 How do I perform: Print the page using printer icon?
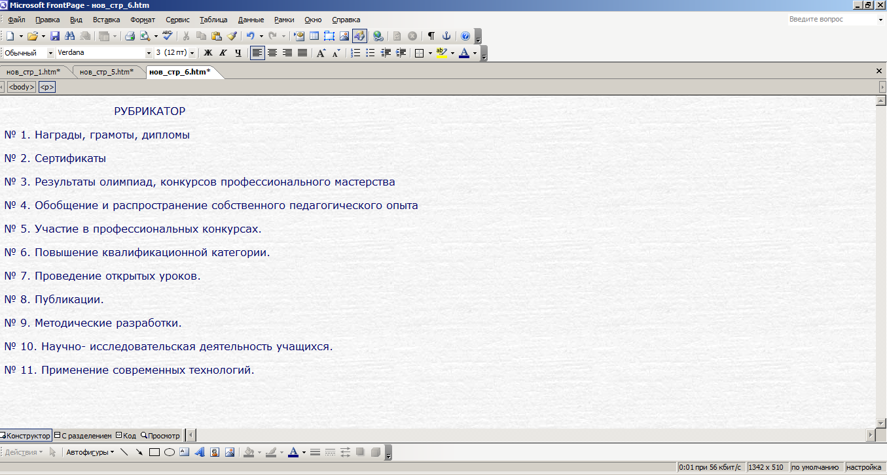click(x=130, y=37)
